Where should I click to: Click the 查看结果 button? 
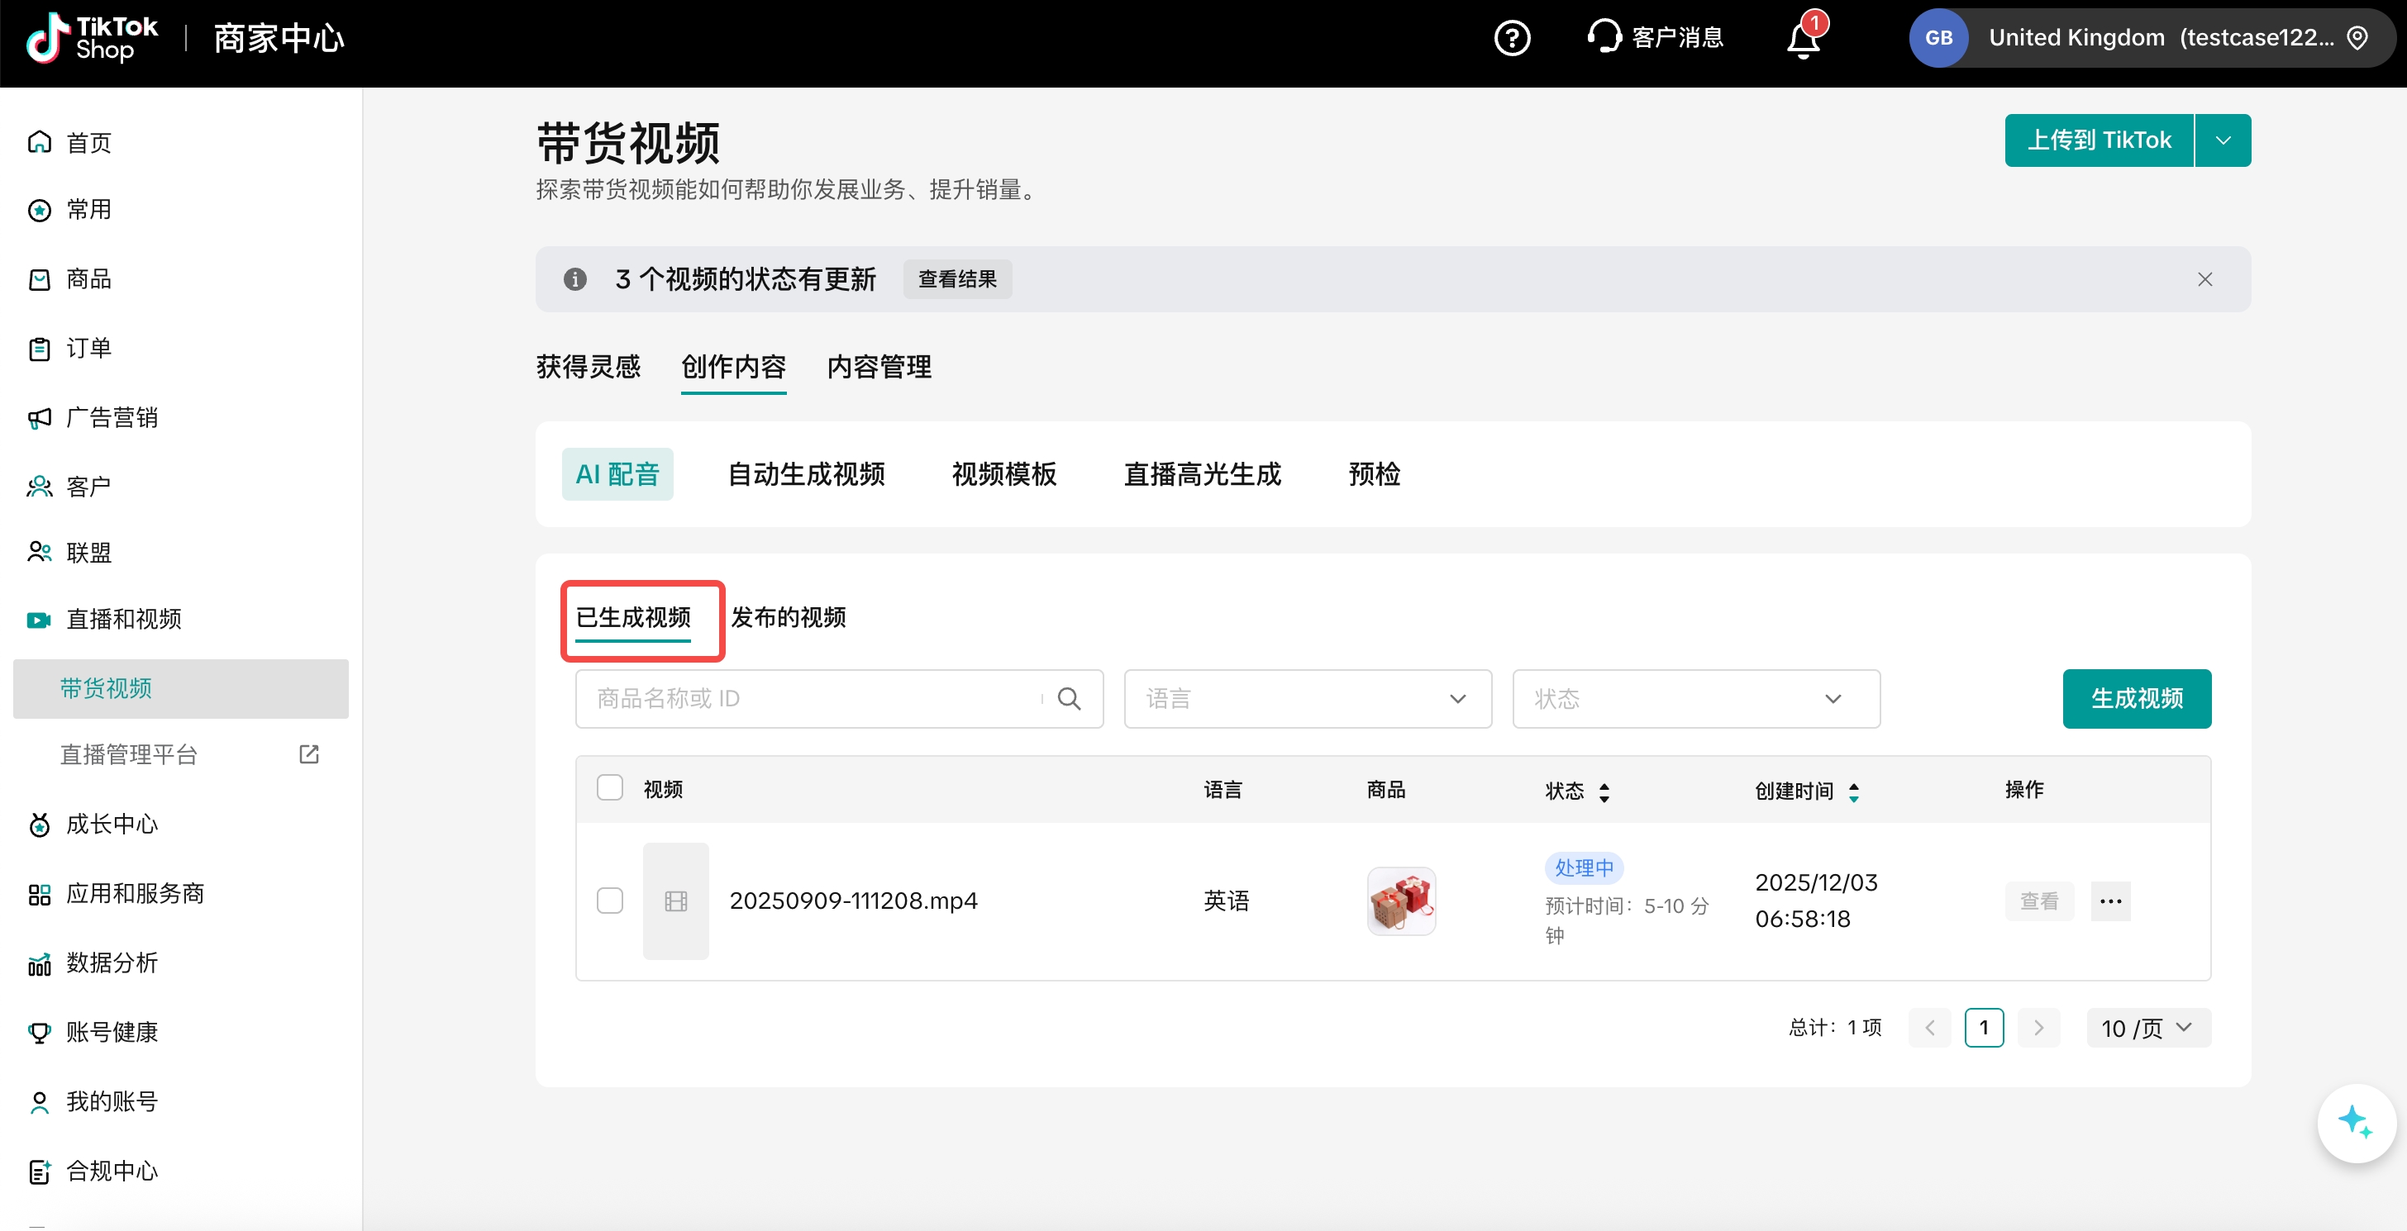coord(957,279)
